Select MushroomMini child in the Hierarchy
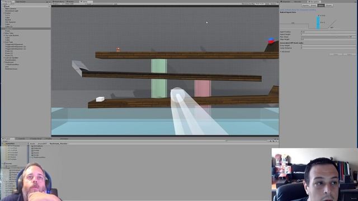The width and height of the screenshot is (358, 201). (12, 64)
